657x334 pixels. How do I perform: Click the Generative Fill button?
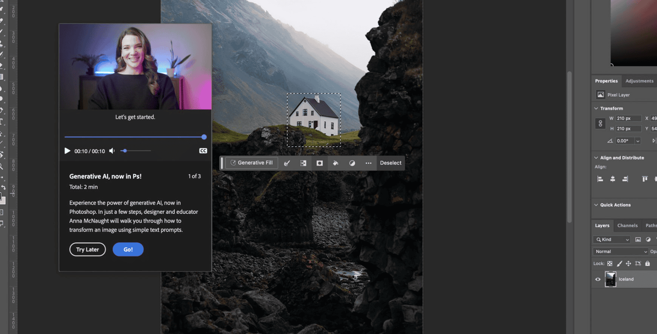[x=252, y=163]
